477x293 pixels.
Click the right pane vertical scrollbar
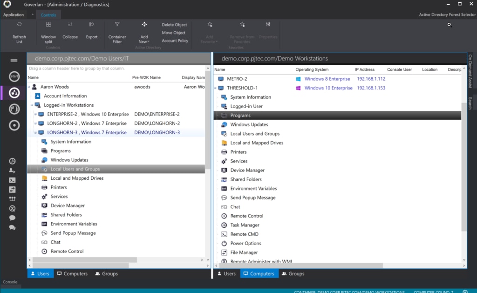(464, 166)
